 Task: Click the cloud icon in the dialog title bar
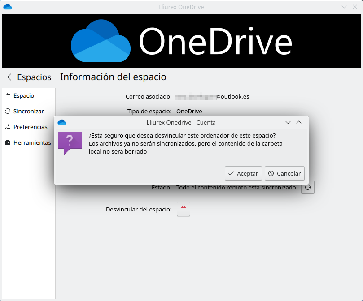point(62,122)
